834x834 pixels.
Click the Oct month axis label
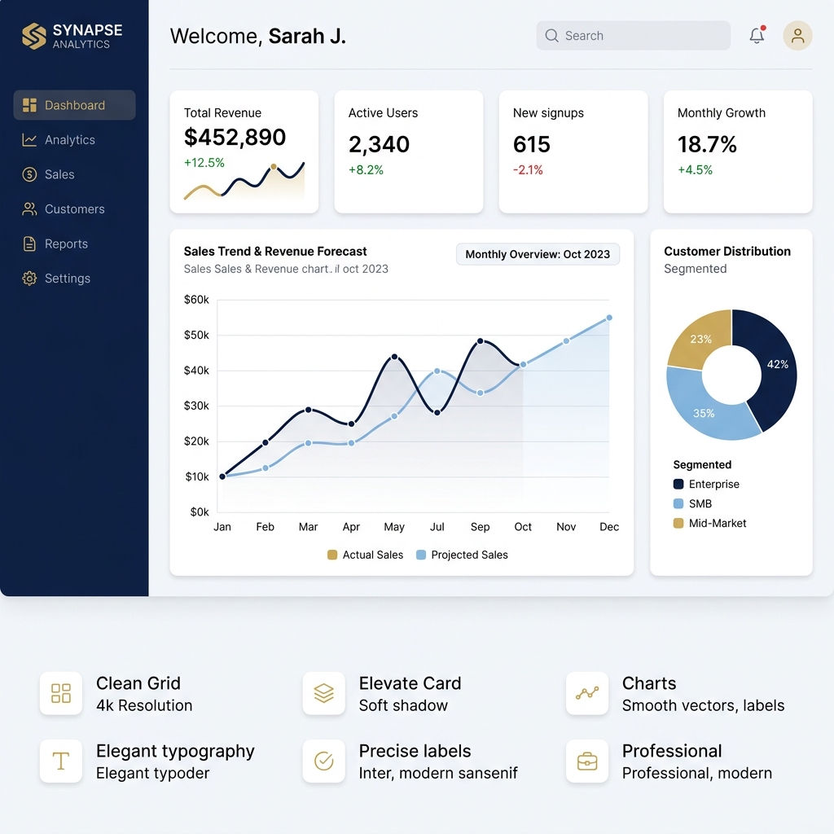(x=523, y=527)
